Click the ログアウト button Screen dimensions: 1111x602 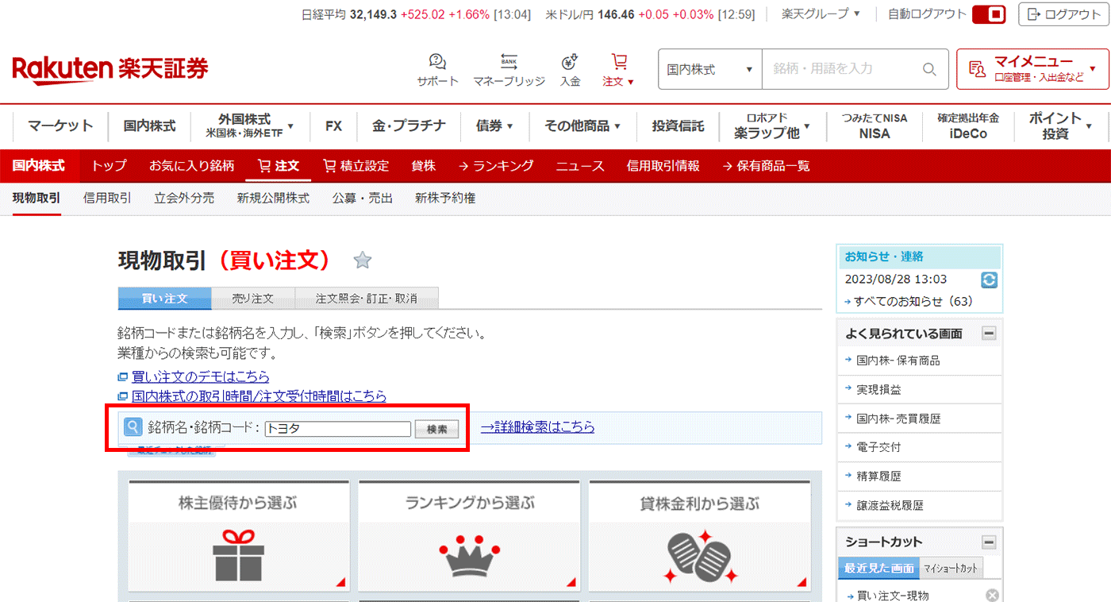click(1063, 14)
